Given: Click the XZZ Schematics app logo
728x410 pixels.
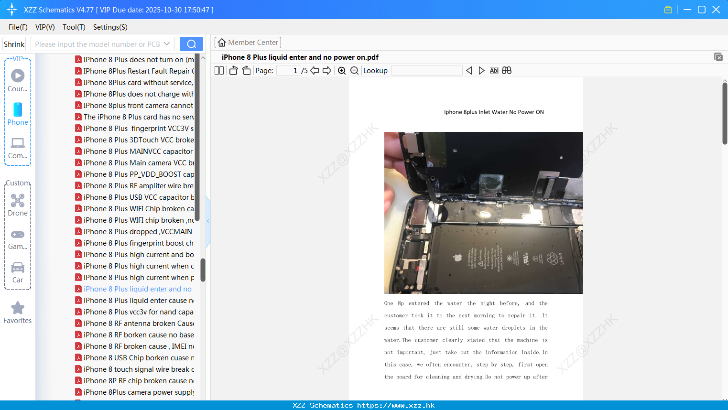Looking at the screenshot, I should (12, 10).
